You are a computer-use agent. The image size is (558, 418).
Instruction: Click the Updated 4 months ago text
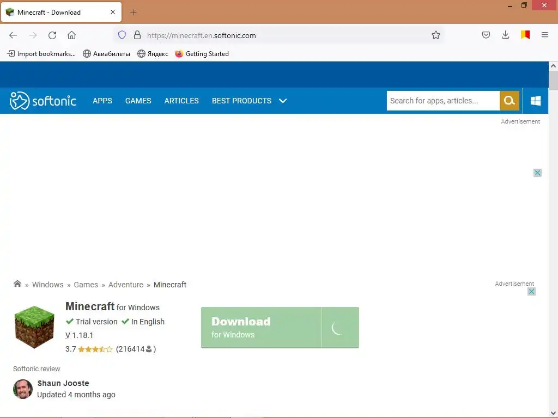pos(76,395)
